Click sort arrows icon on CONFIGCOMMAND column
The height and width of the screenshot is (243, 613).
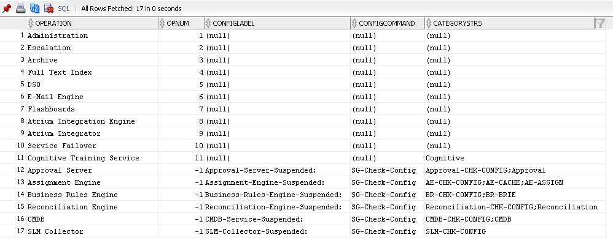[x=354, y=23]
